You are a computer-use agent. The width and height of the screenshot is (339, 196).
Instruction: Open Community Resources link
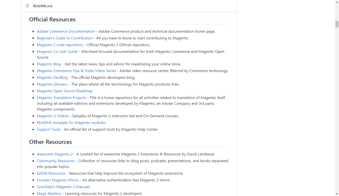56,161
